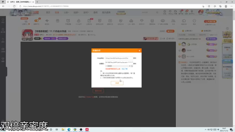The height and width of the screenshot is (132, 235).
Task: Open File Explorer in the taskbar
Action: click(63, 130)
